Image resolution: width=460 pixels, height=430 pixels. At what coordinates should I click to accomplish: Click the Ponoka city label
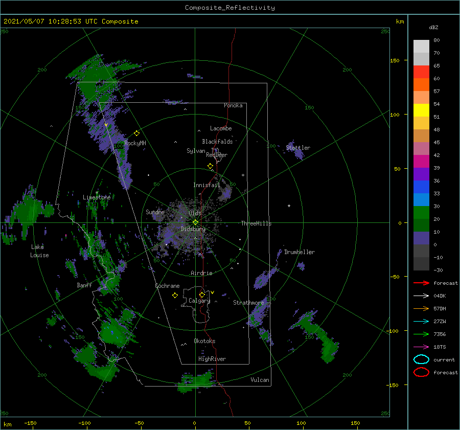tap(233, 105)
